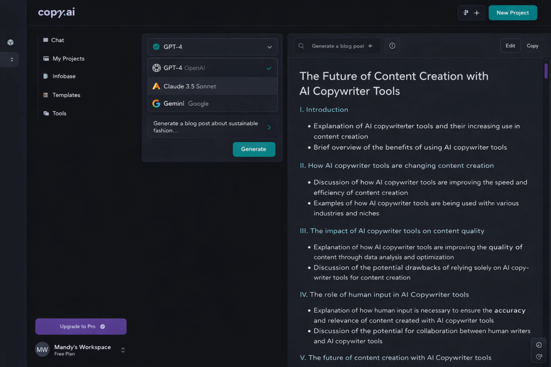551x367 pixels.
Task: Switch to the Edit tab
Action: (x=510, y=46)
